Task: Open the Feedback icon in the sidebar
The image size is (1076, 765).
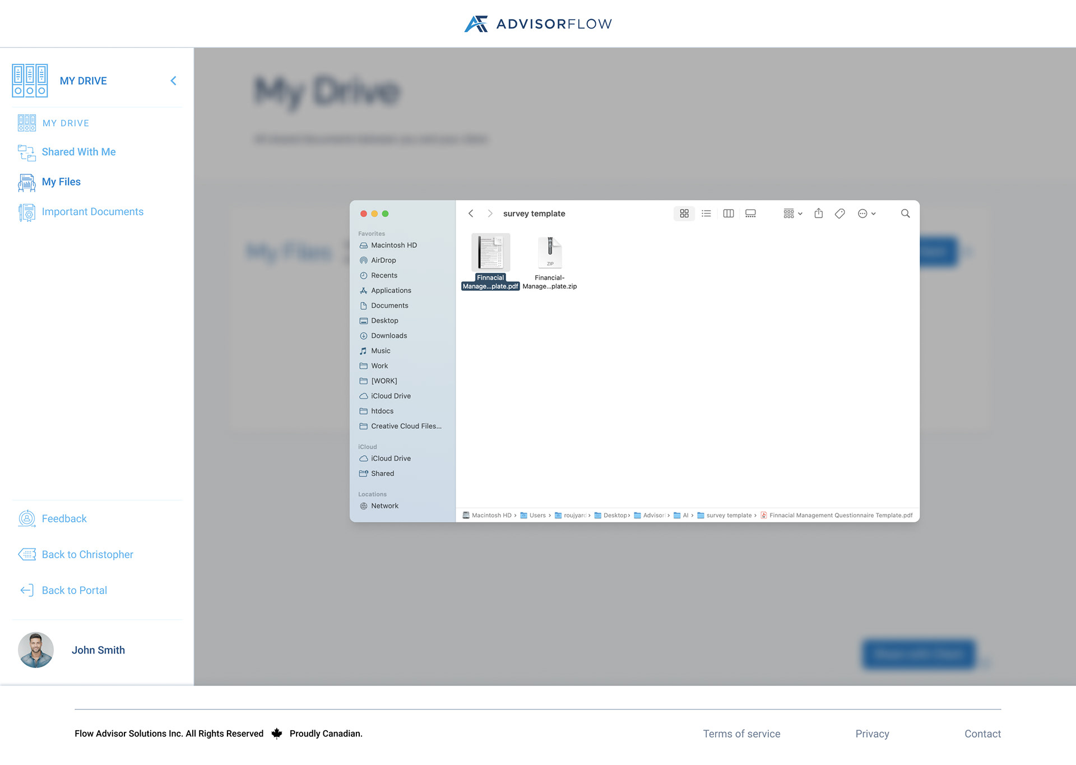Action: coord(26,518)
